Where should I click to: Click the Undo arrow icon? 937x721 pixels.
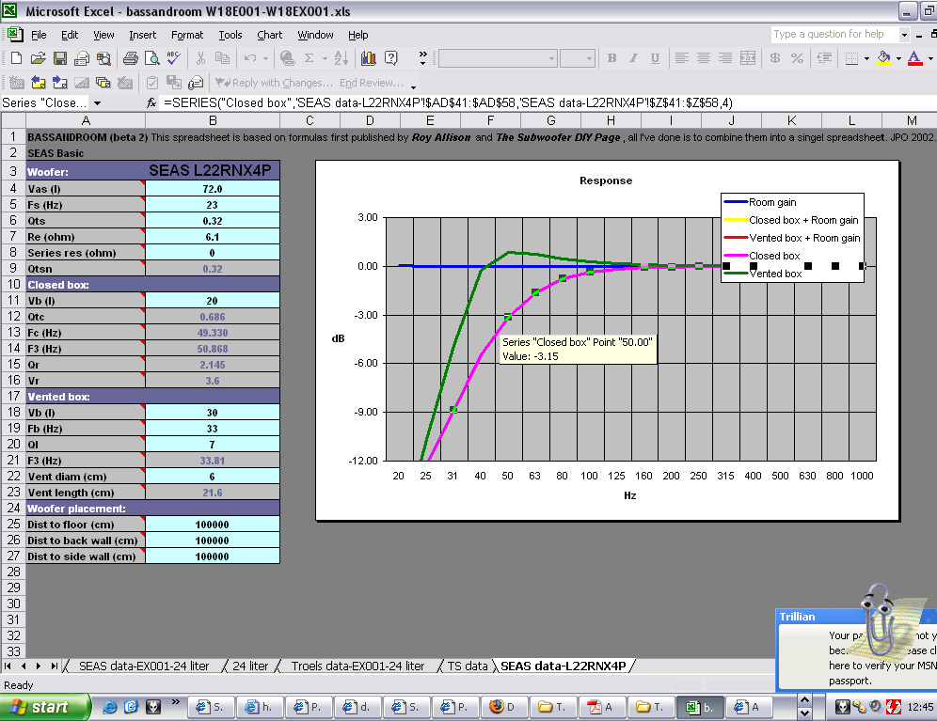[x=250, y=58]
